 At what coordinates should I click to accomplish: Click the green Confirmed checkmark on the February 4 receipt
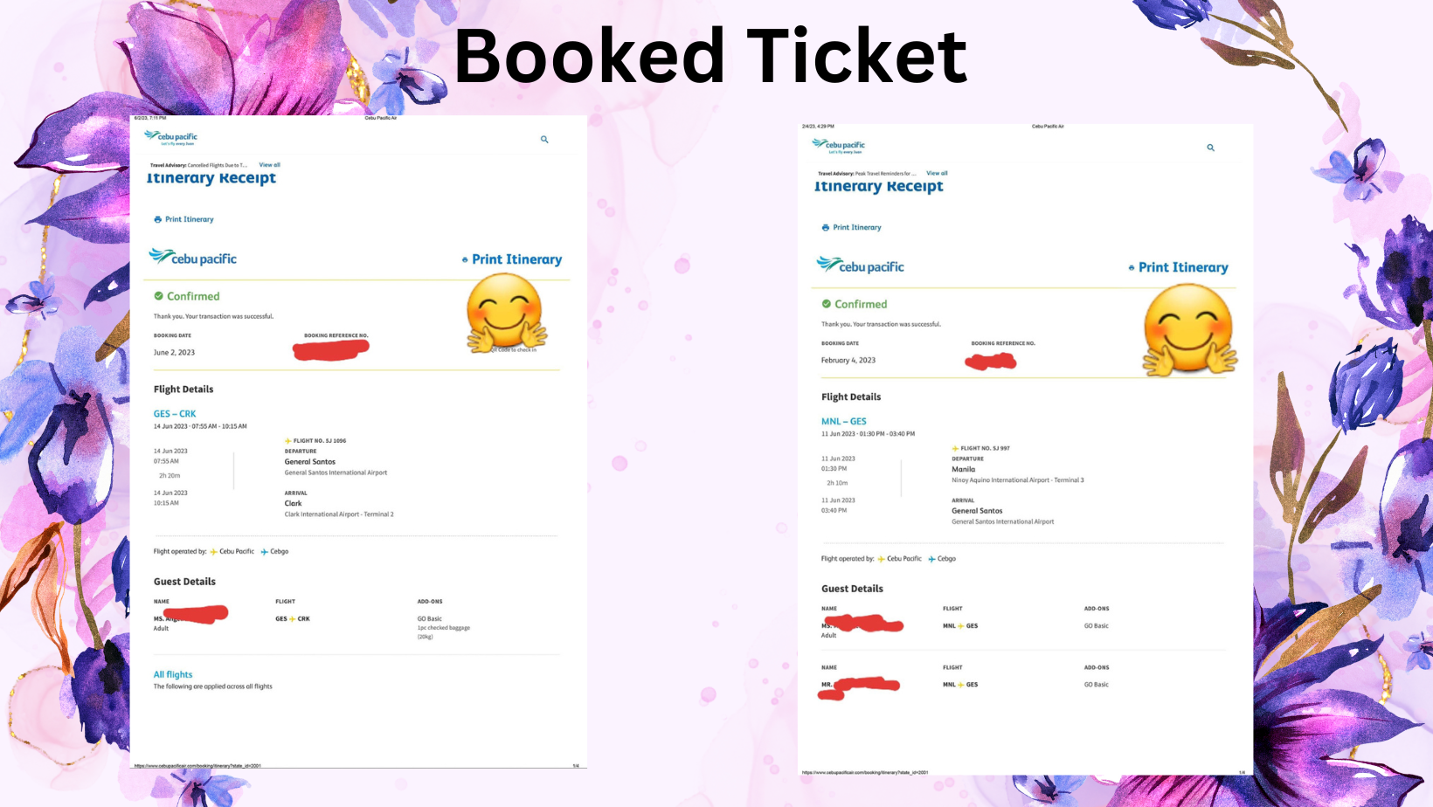[827, 304]
